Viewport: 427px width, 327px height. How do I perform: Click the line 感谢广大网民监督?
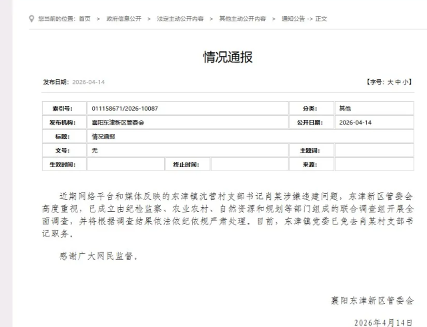pos(98,256)
